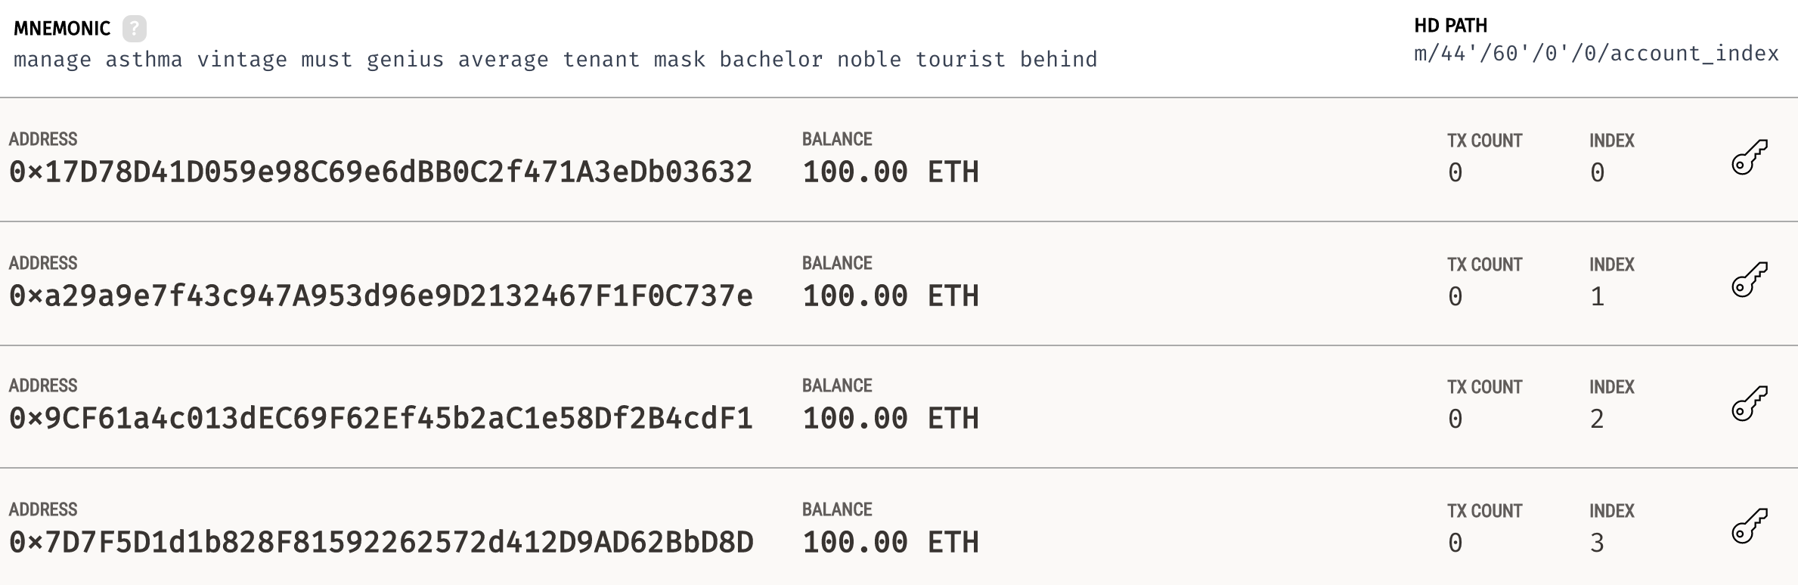
Task: Show private key for account index 2
Action: pyautogui.click(x=1750, y=404)
